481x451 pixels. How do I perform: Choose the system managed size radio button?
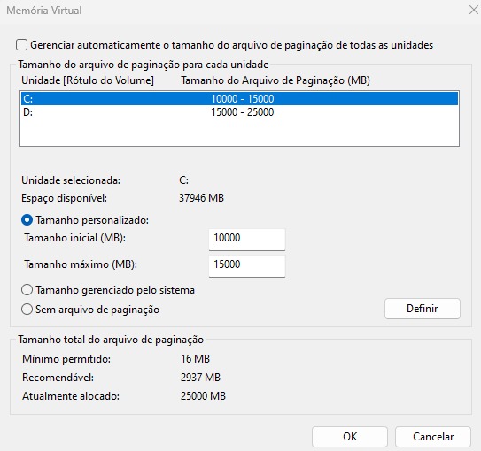pos(27,290)
